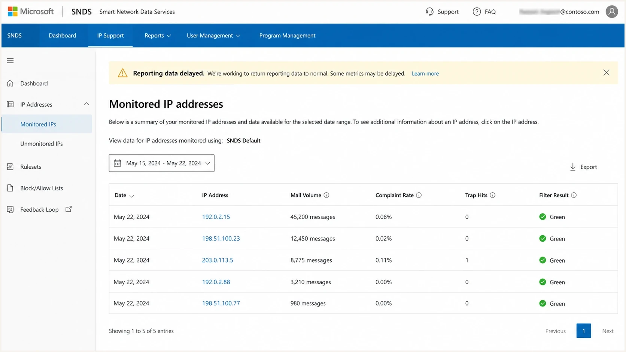Open IP address 192.0.2.88 link
626x352 pixels.
(216, 282)
